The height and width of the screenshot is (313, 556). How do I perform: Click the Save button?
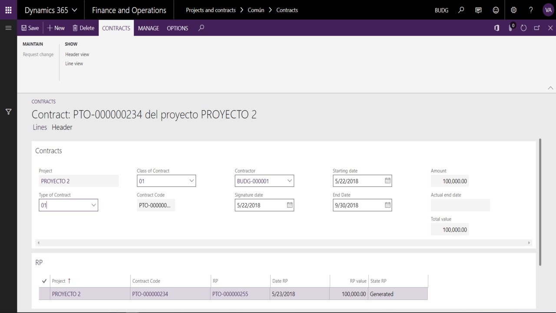click(30, 28)
